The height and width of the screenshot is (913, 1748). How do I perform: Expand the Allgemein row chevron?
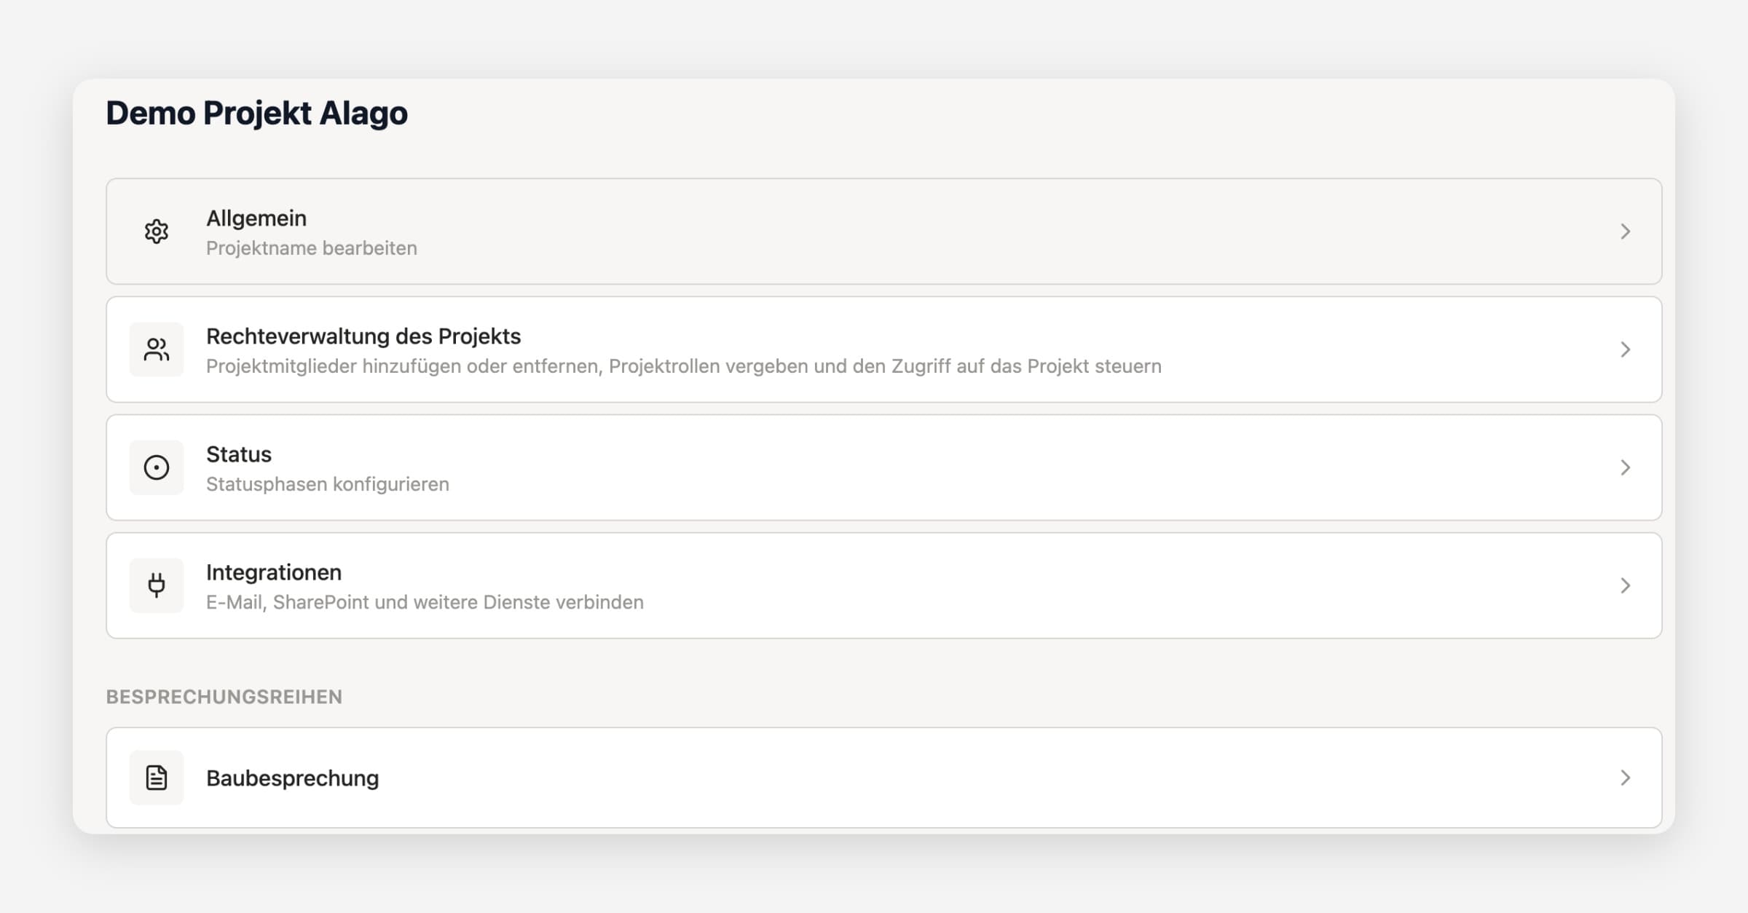(x=1626, y=232)
